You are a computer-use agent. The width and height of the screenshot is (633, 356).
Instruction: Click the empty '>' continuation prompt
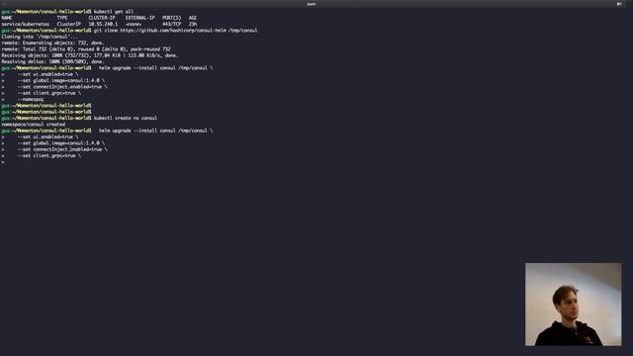coord(3,162)
